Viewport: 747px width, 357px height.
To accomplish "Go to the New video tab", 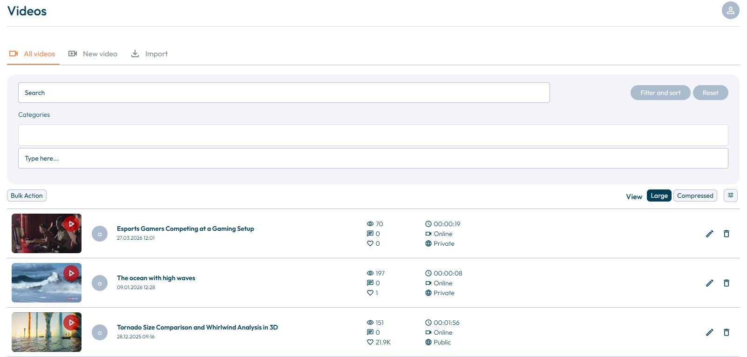I will (93, 54).
